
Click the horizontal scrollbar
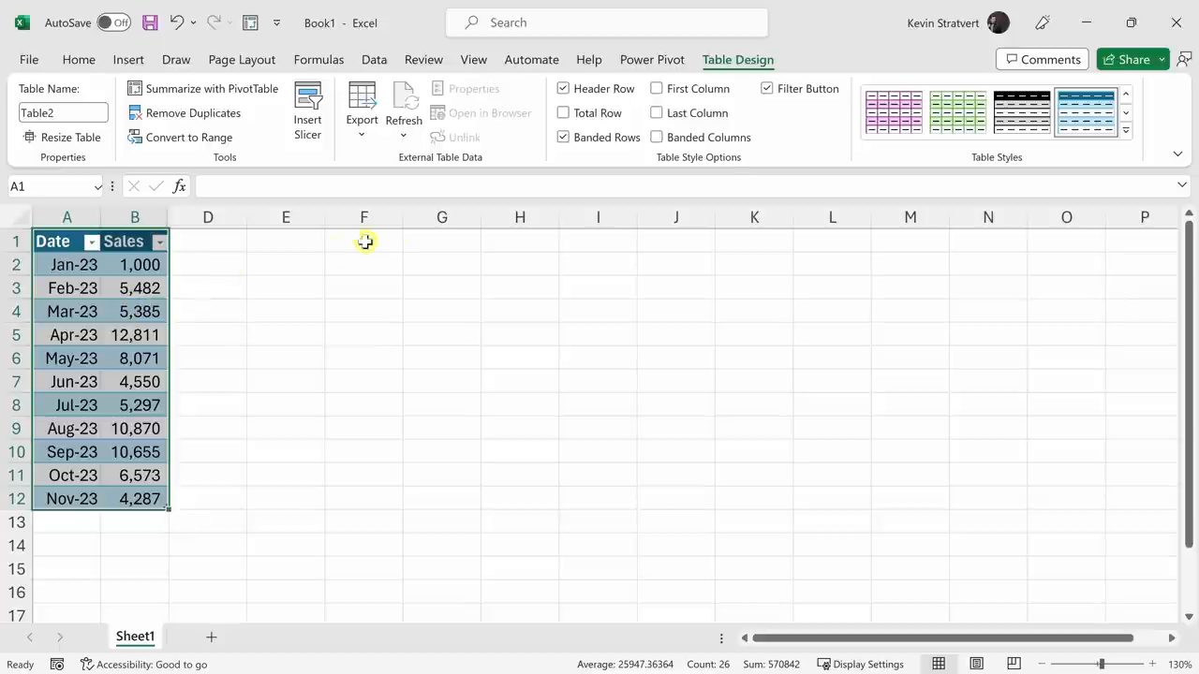pyautogui.click(x=942, y=638)
